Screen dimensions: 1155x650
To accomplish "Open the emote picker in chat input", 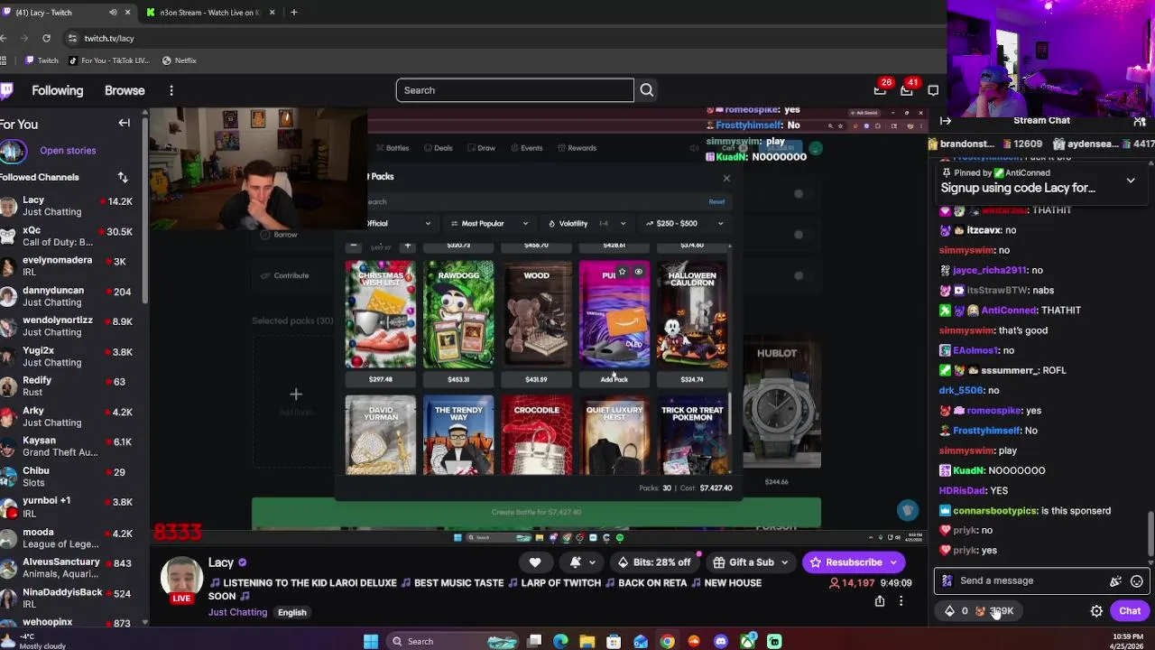I will 1137,581.
